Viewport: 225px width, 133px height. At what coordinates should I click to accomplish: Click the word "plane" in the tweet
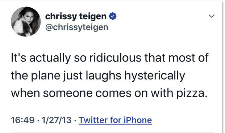tap(46, 76)
